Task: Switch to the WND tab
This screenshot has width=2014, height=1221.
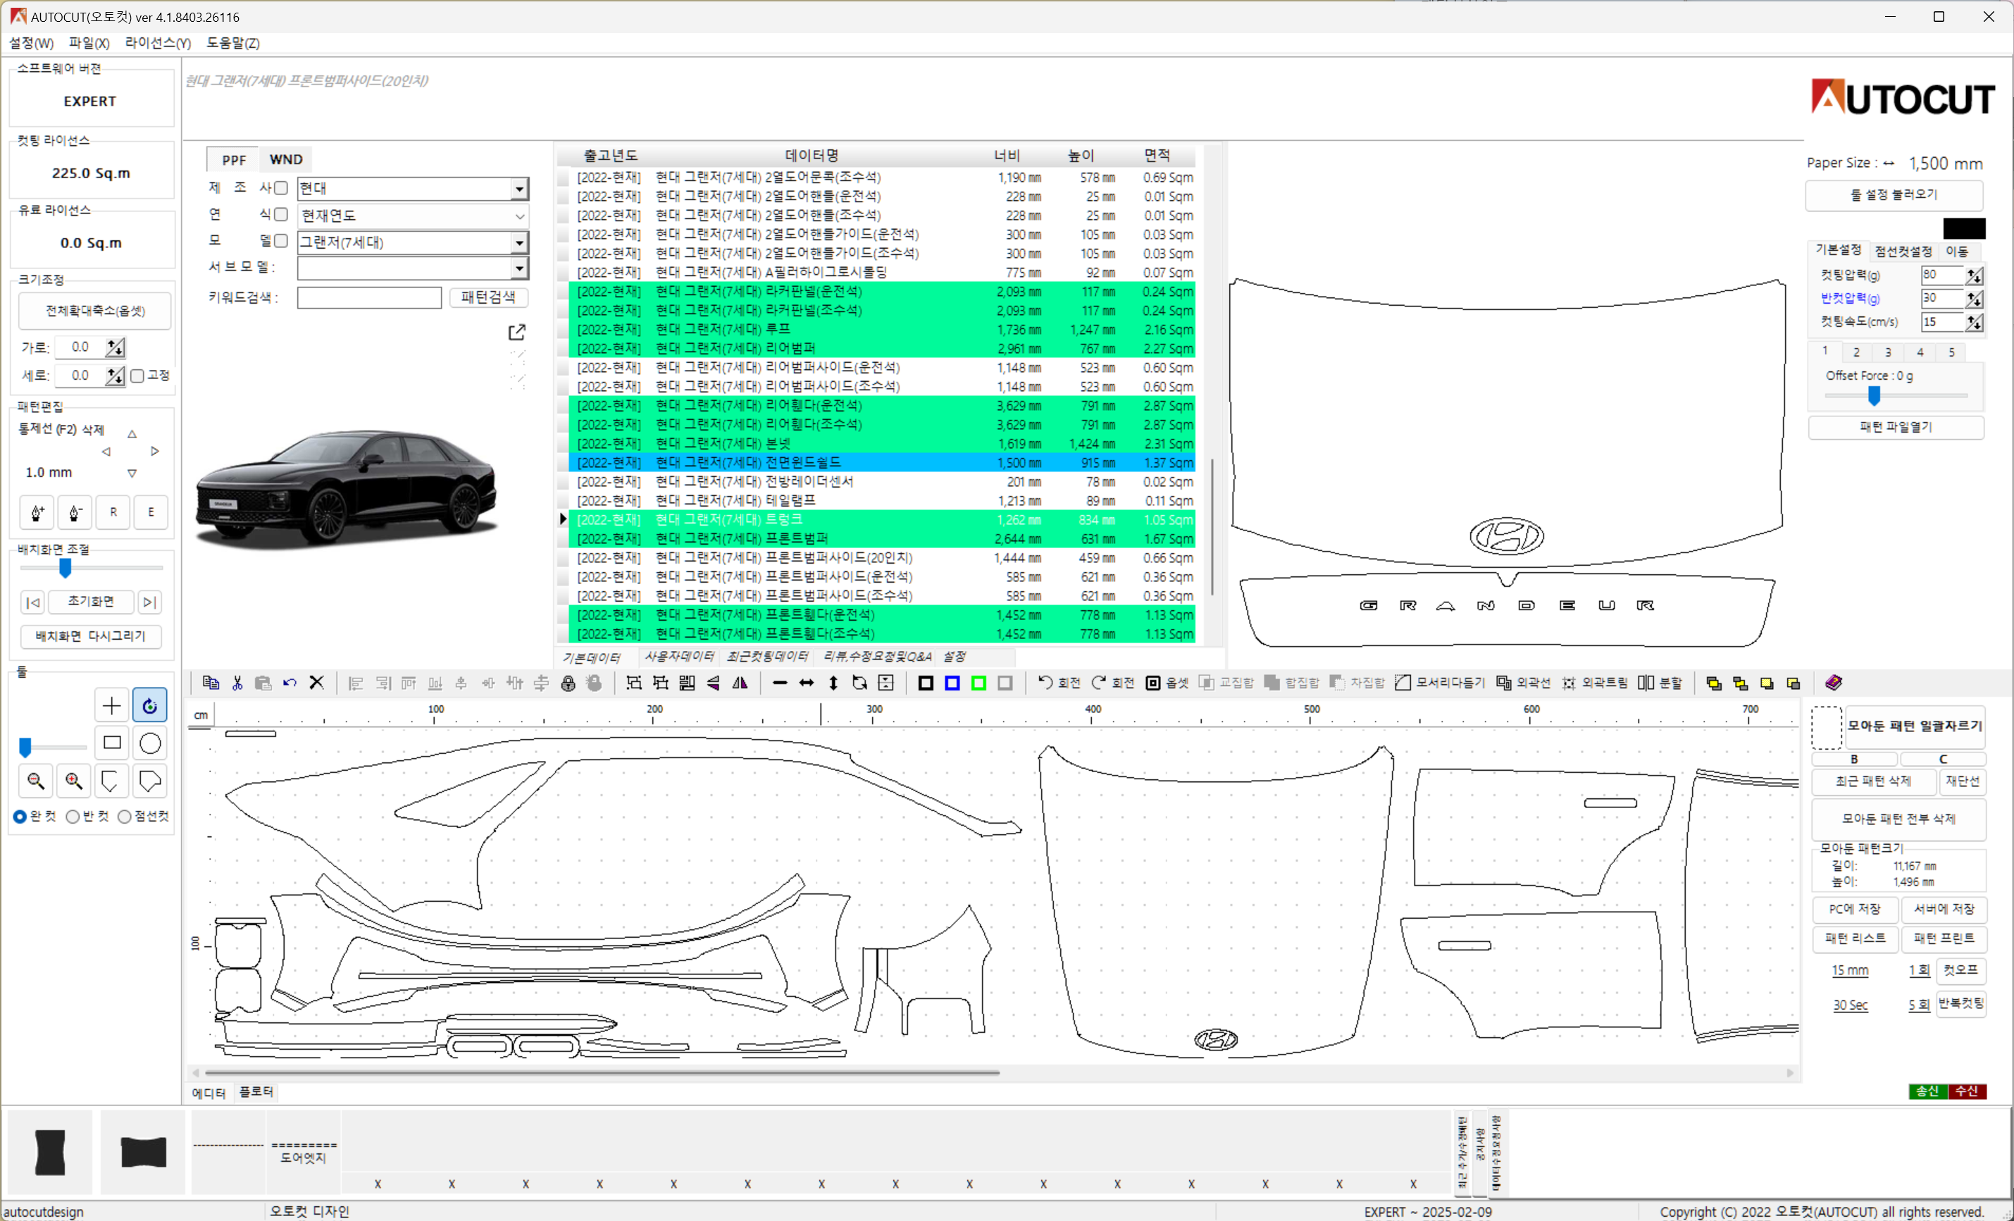Action: (x=286, y=159)
